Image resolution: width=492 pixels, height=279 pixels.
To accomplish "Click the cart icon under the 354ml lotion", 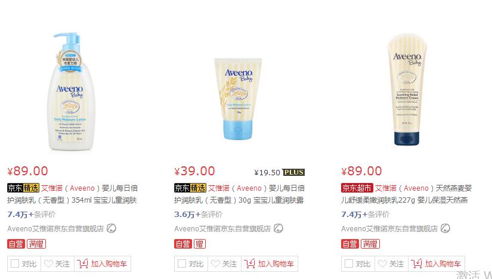I will pos(82,263).
